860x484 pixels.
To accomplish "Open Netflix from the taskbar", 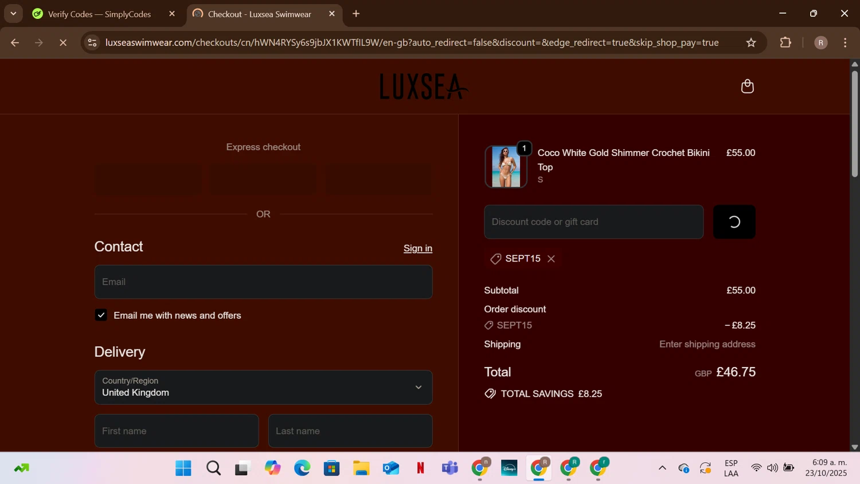I will tap(420, 469).
